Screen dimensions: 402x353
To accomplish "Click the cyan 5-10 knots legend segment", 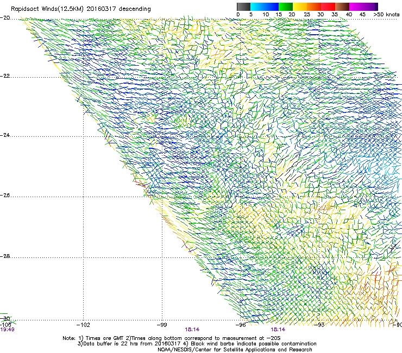I will (x=257, y=7).
